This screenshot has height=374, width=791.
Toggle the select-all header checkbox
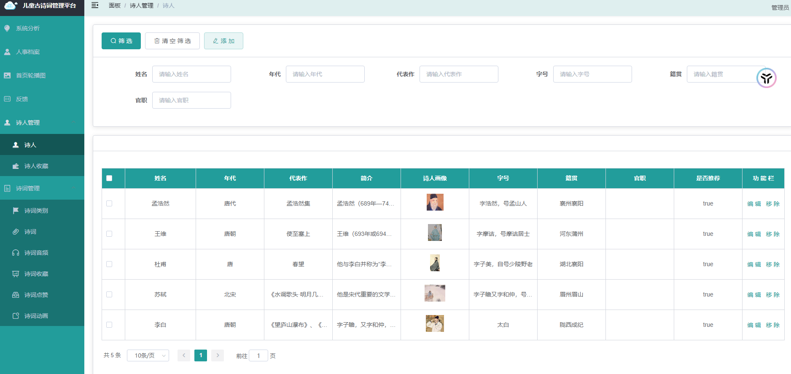point(109,178)
